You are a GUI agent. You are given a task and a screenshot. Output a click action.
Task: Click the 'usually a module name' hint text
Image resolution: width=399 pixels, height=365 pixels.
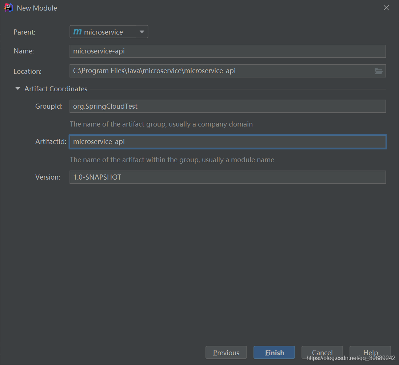click(x=238, y=160)
